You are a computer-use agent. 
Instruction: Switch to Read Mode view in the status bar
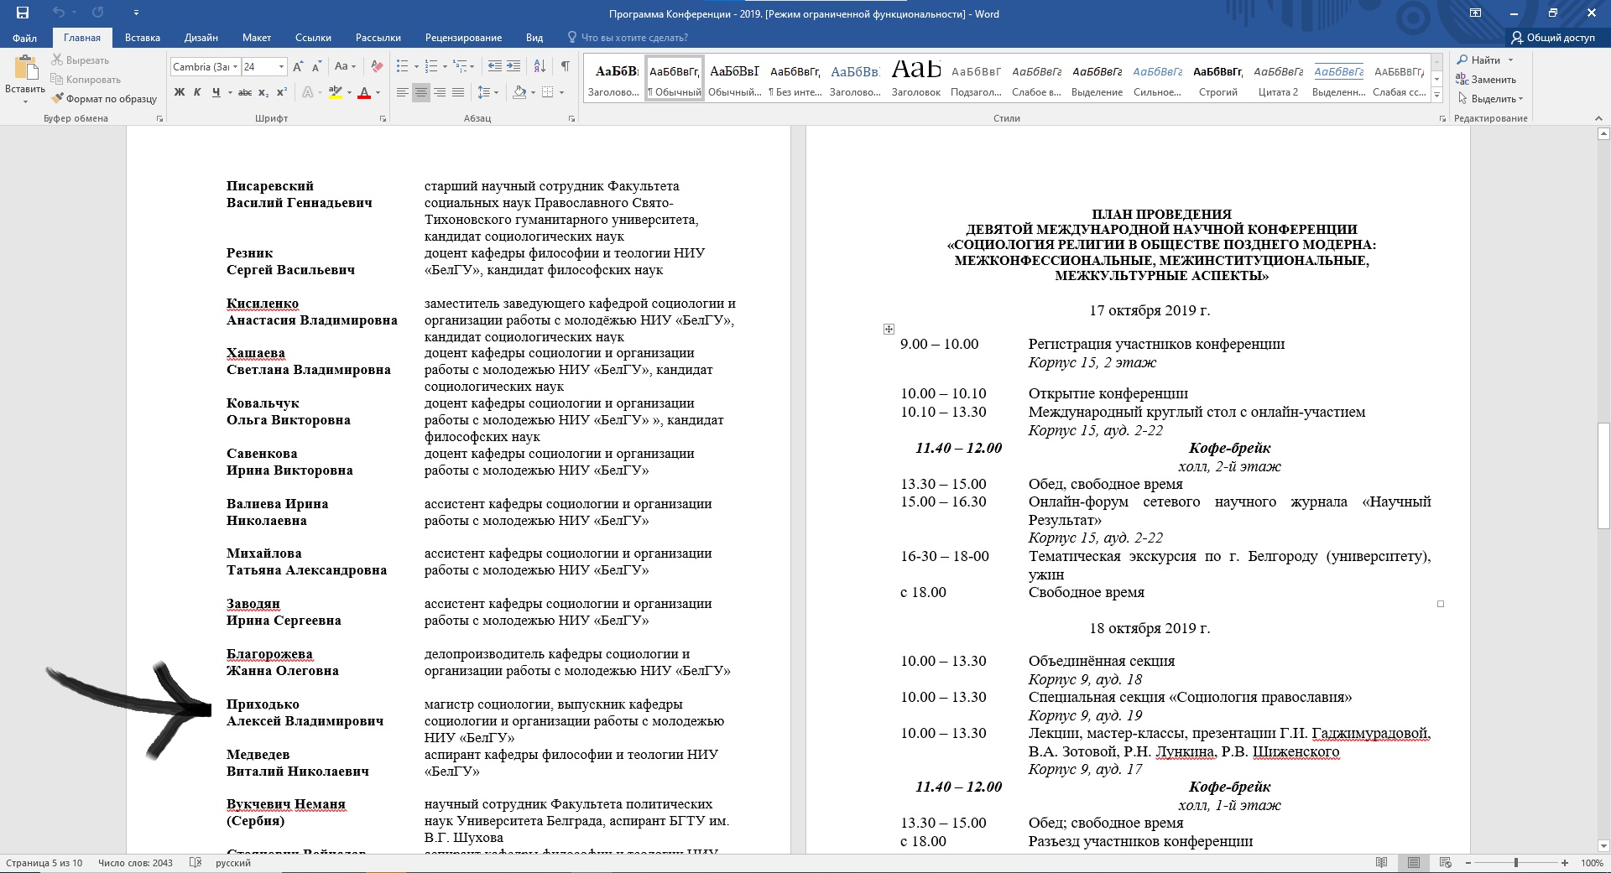click(1382, 863)
